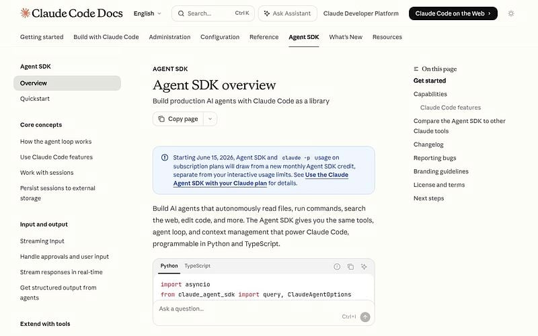Open the Getting started tab

[42, 37]
